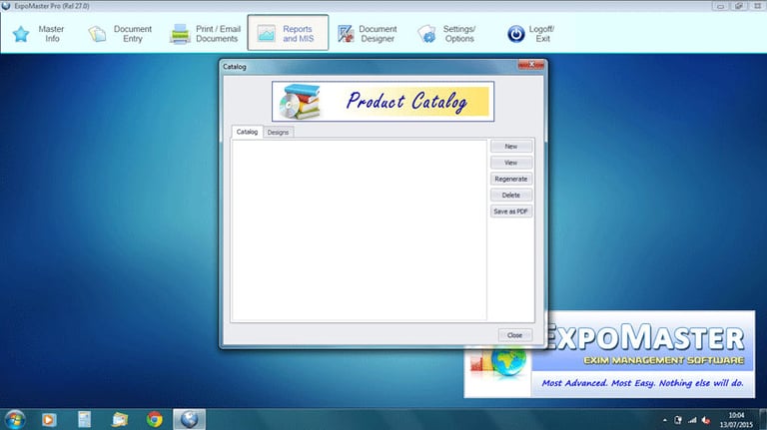The image size is (767, 430).
Task: Close the Catalog dialog via X
Action: tap(531, 65)
